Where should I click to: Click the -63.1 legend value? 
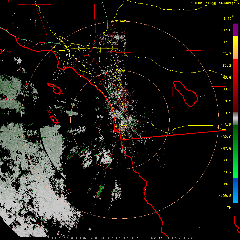226,160
